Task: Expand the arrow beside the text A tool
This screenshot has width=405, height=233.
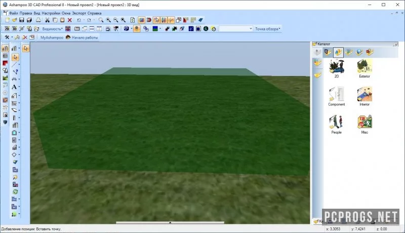Action: pyautogui.click(x=19, y=87)
